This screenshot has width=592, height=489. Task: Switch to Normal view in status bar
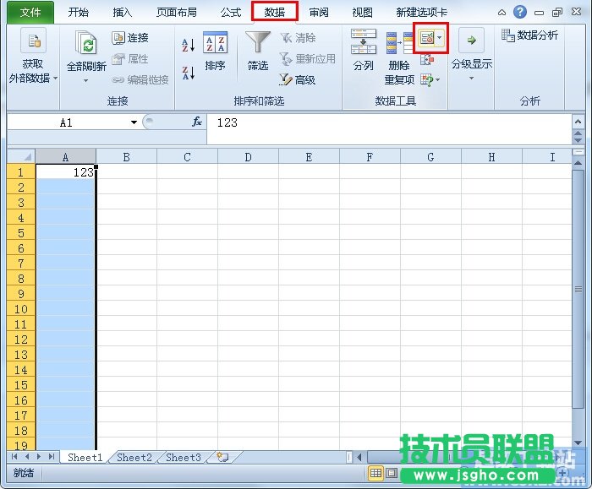[x=375, y=473]
